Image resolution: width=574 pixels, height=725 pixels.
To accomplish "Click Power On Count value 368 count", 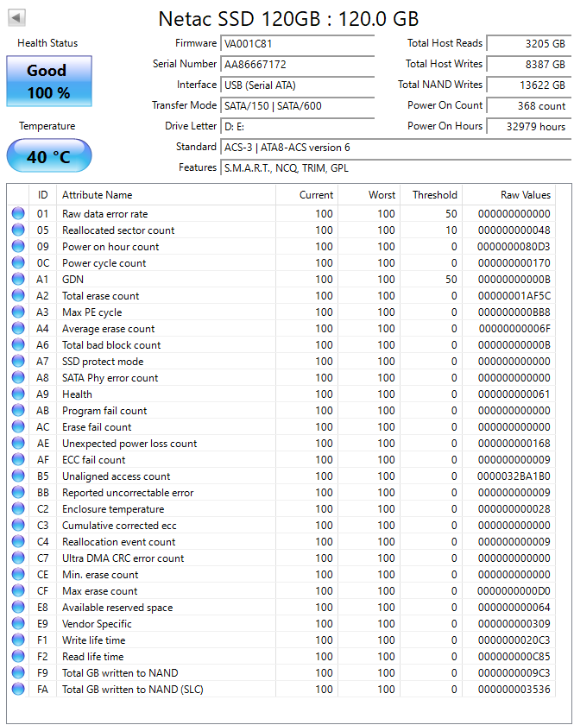I will pyautogui.click(x=529, y=106).
